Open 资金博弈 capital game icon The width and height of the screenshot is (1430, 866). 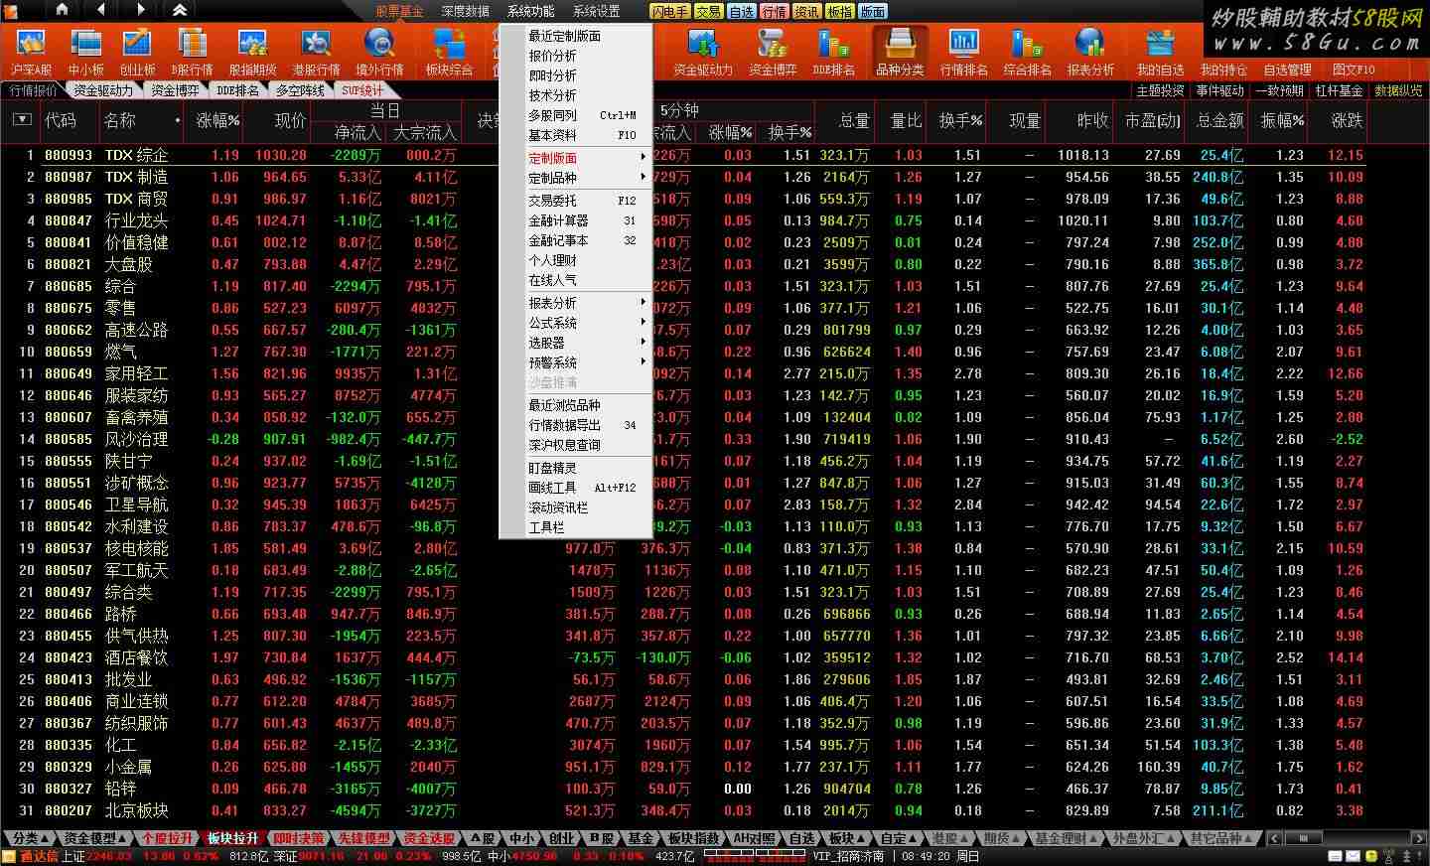[773, 52]
